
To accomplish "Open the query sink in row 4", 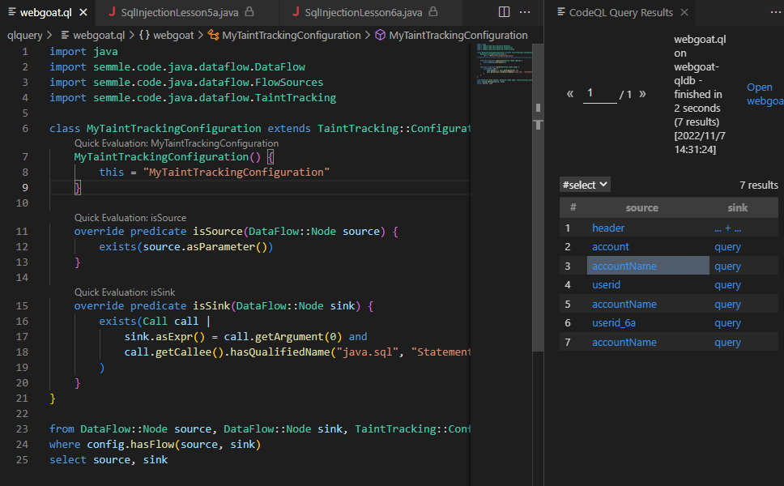I will [x=727, y=285].
